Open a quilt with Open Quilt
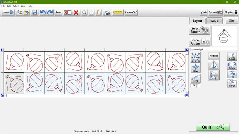 (23, 12)
